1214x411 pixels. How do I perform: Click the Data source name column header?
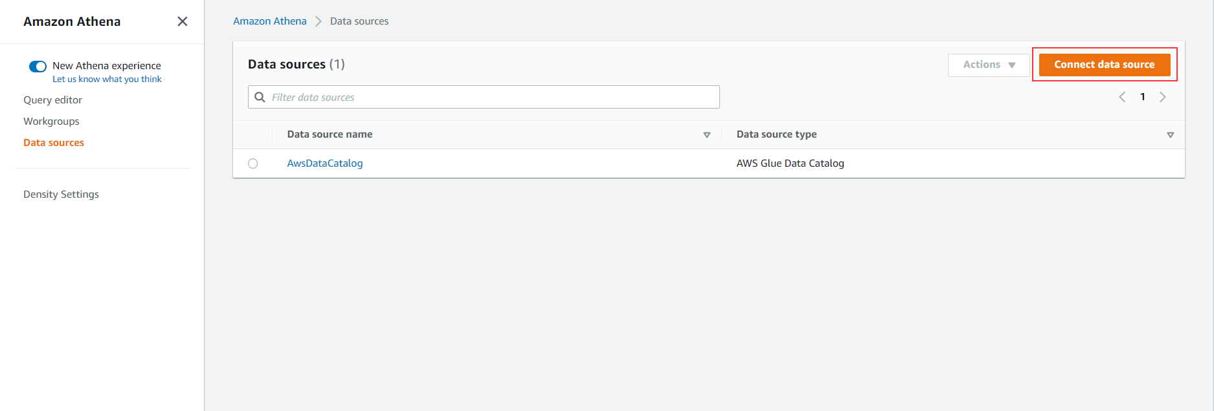[x=330, y=134]
